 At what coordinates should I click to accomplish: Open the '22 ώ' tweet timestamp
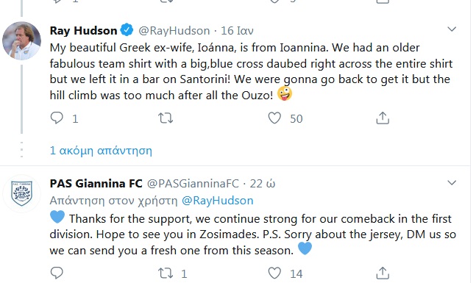pos(263,184)
